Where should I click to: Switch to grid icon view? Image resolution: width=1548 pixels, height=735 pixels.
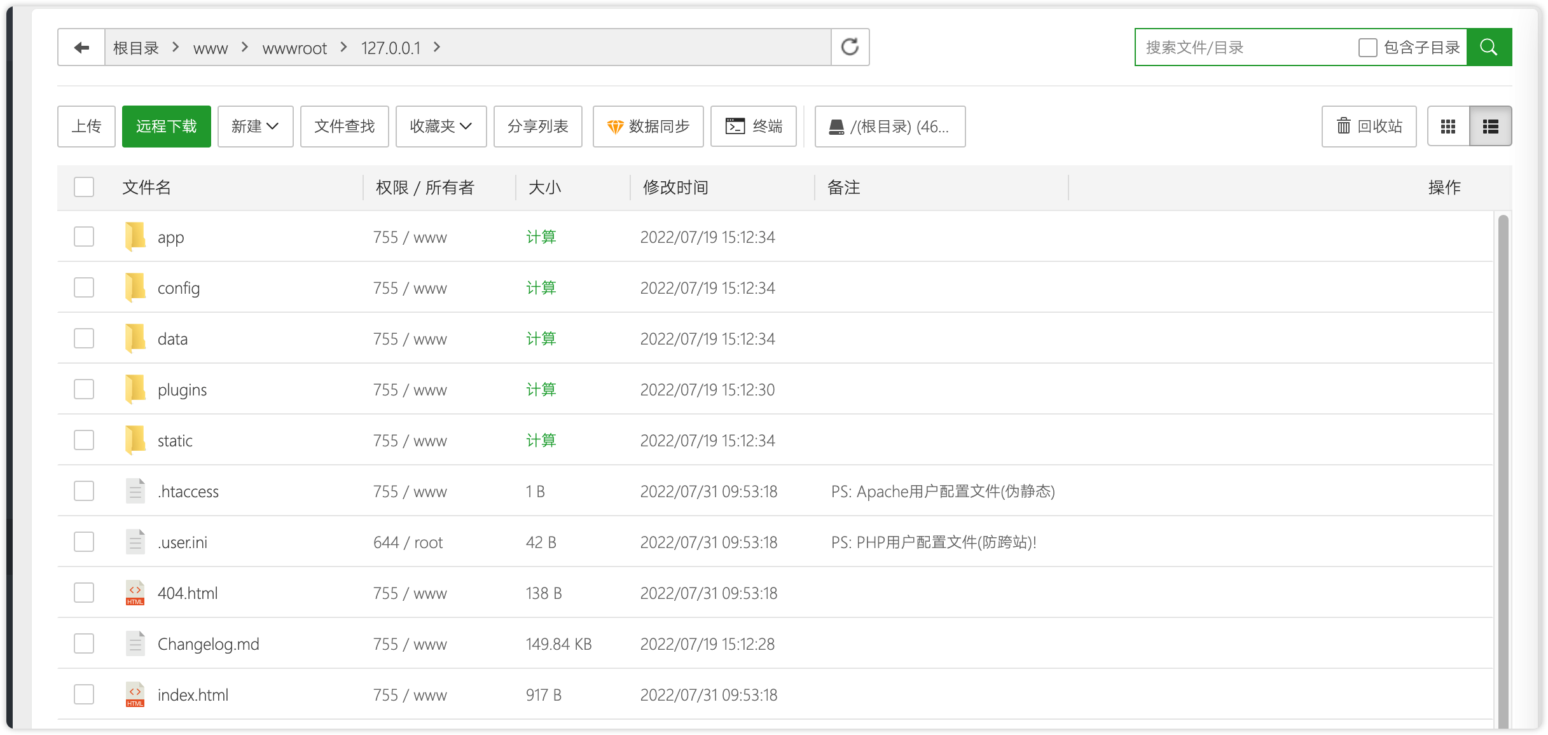(1448, 127)
